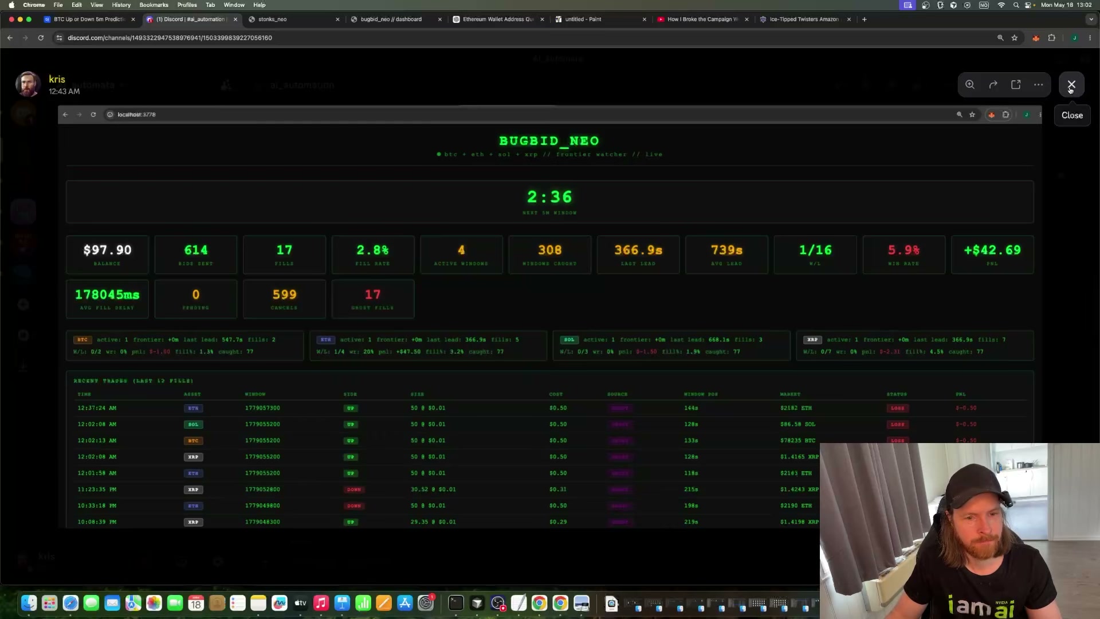
Task: Open Mail from the Dock
Action: 112,603
